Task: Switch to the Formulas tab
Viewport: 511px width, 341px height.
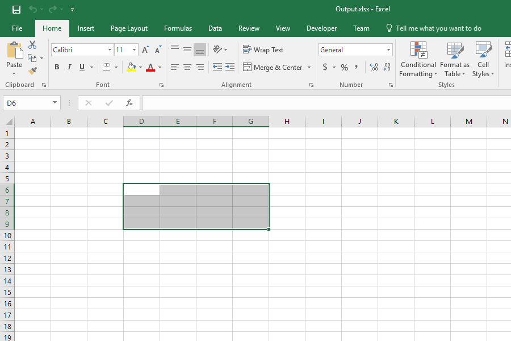Action: (178, 28)
